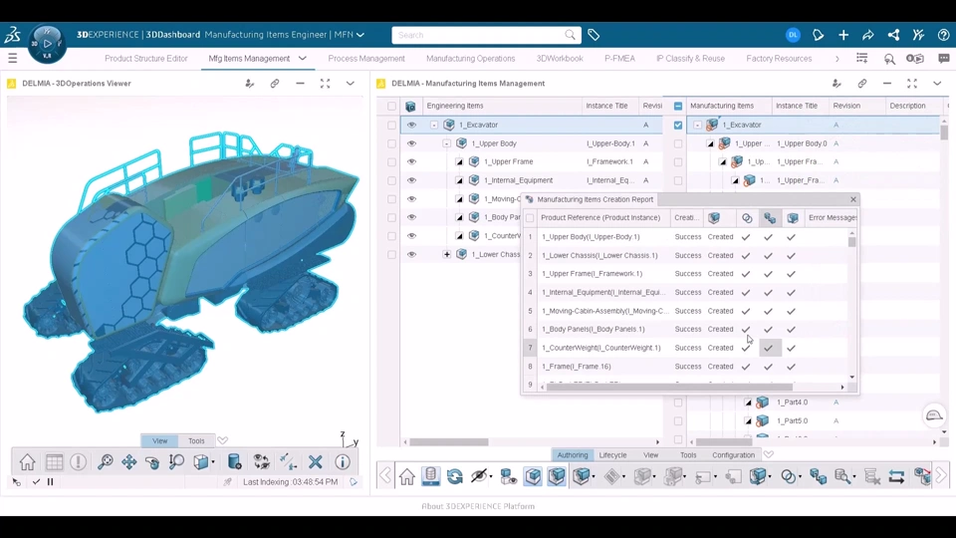Click the Engineering Items horizontal scrollbar
The height and width of the screenshot is (538, 956).
pyautogui.click(x=448, y=442)
